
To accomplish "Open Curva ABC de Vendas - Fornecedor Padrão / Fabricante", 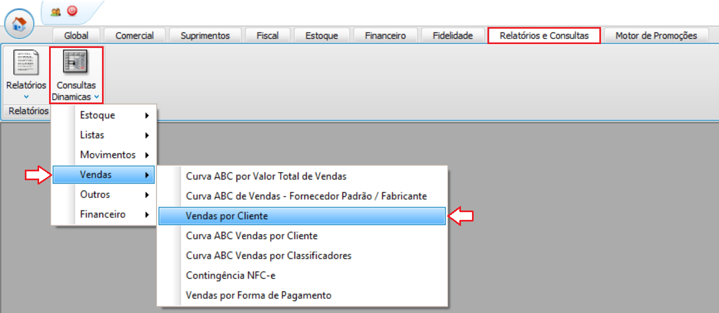I will pyautogui.click(x=302, y=196).
